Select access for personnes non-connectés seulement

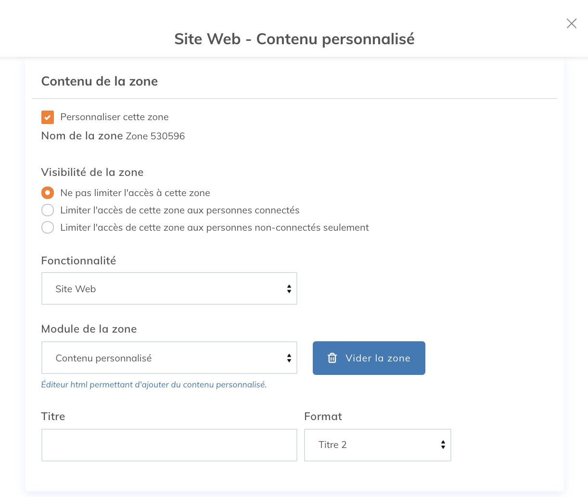48,227
